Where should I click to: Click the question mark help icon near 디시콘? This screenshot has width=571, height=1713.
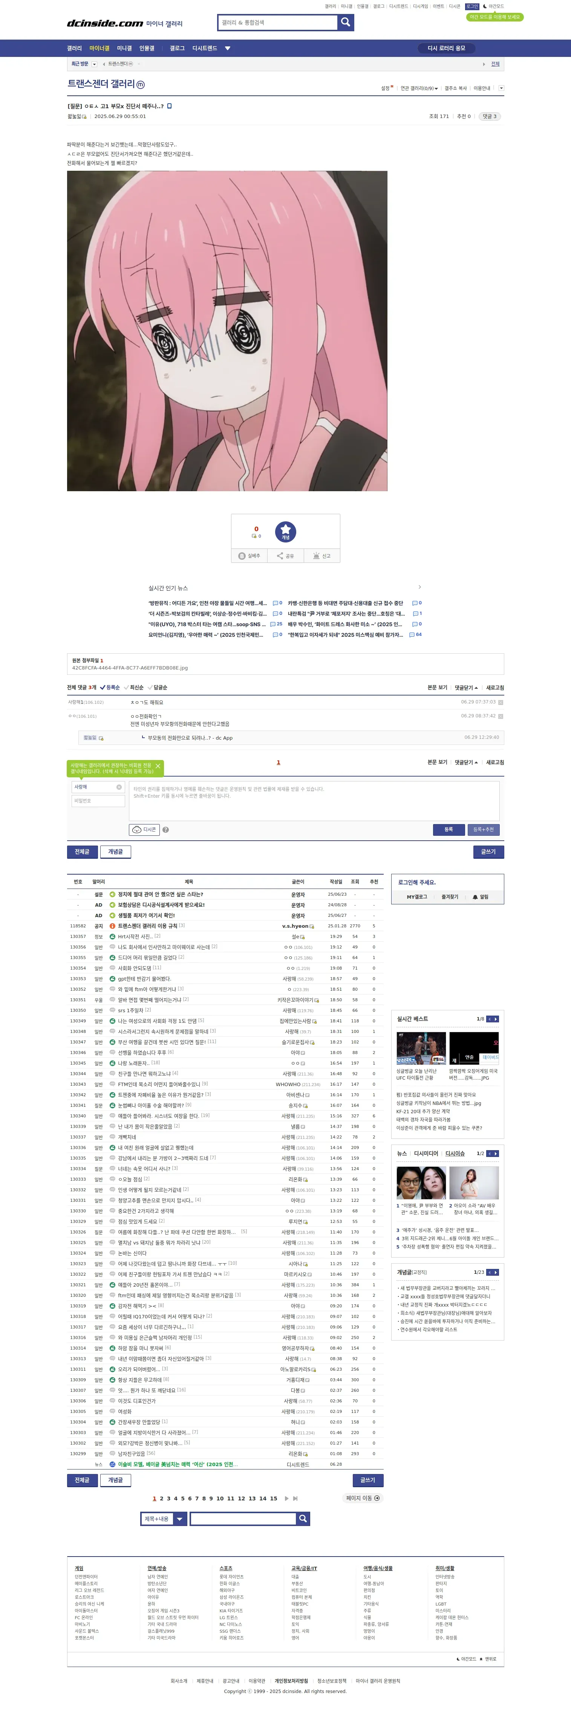(x=165, y=829)
